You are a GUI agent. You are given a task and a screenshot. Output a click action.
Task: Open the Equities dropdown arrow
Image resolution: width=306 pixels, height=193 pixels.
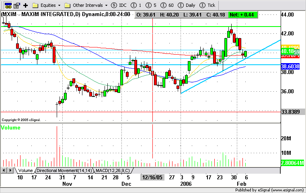click(60, 6)
